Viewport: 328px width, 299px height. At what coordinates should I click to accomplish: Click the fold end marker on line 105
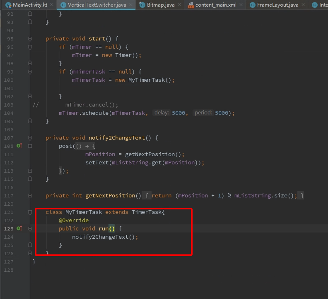click(x=30, y=121)
